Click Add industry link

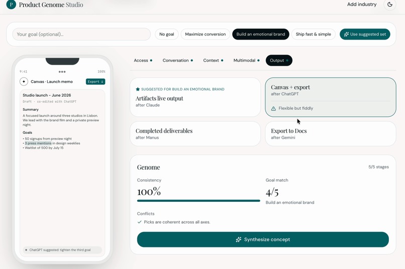362,5
